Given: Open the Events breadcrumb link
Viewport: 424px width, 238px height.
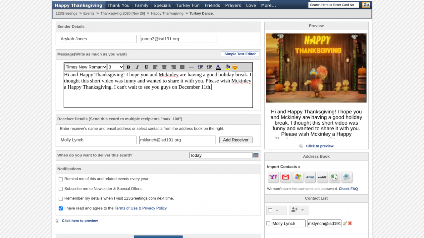Looking at the screenshot, I should pos(89,14).
